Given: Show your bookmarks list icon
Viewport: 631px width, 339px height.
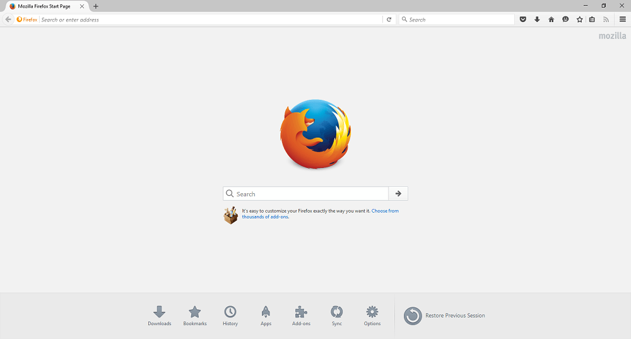Looking at the screenshot, I should pyautogui.click(x=592, y=20).
